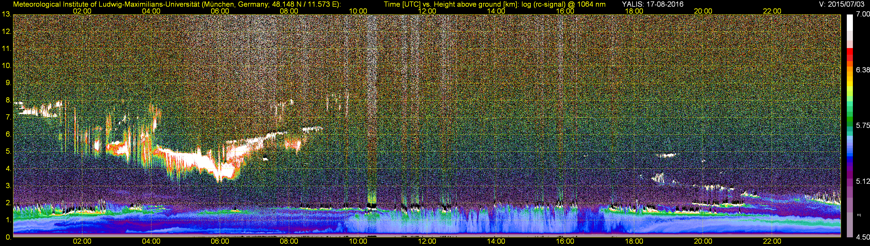Click the 5 km height axis label
Viewport: 870px width, 246px height.
tap(8, 151)
